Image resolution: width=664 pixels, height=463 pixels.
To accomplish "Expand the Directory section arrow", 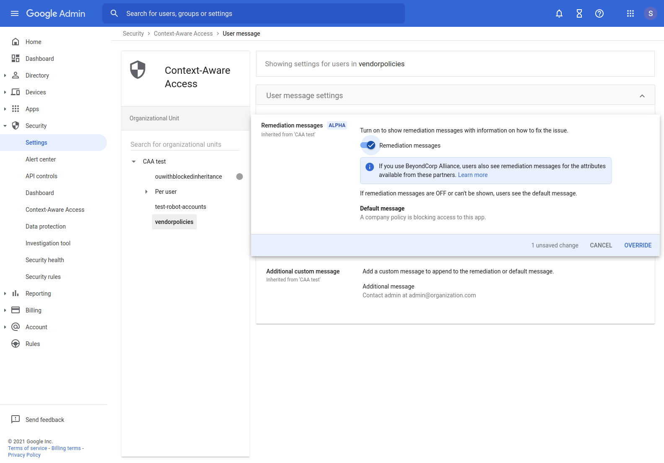I will click(x=5, y=75).
